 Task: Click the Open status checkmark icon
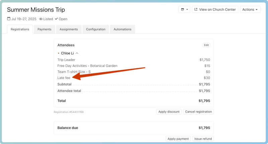click(56, 19)
